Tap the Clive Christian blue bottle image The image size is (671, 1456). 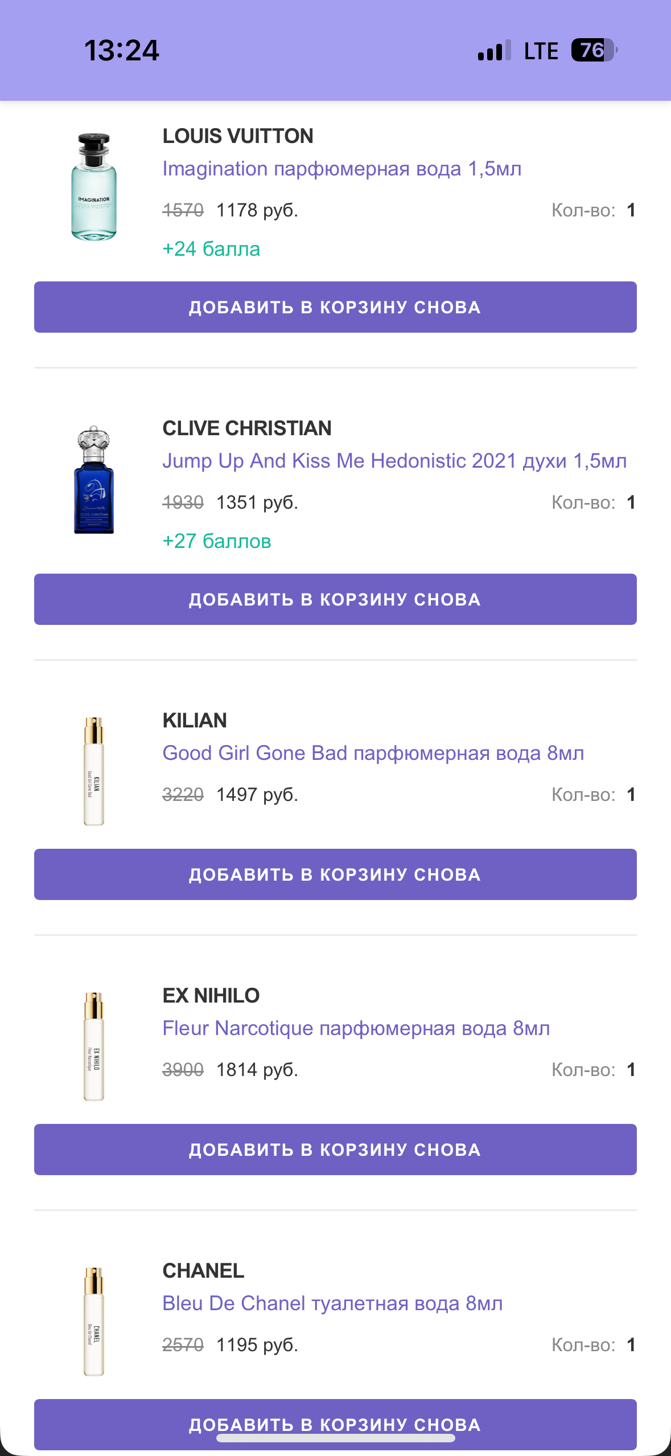(x=94, y=480)
